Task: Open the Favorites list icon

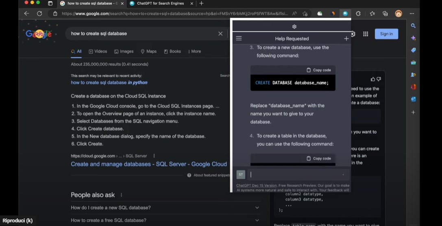Action: [372, 13]
